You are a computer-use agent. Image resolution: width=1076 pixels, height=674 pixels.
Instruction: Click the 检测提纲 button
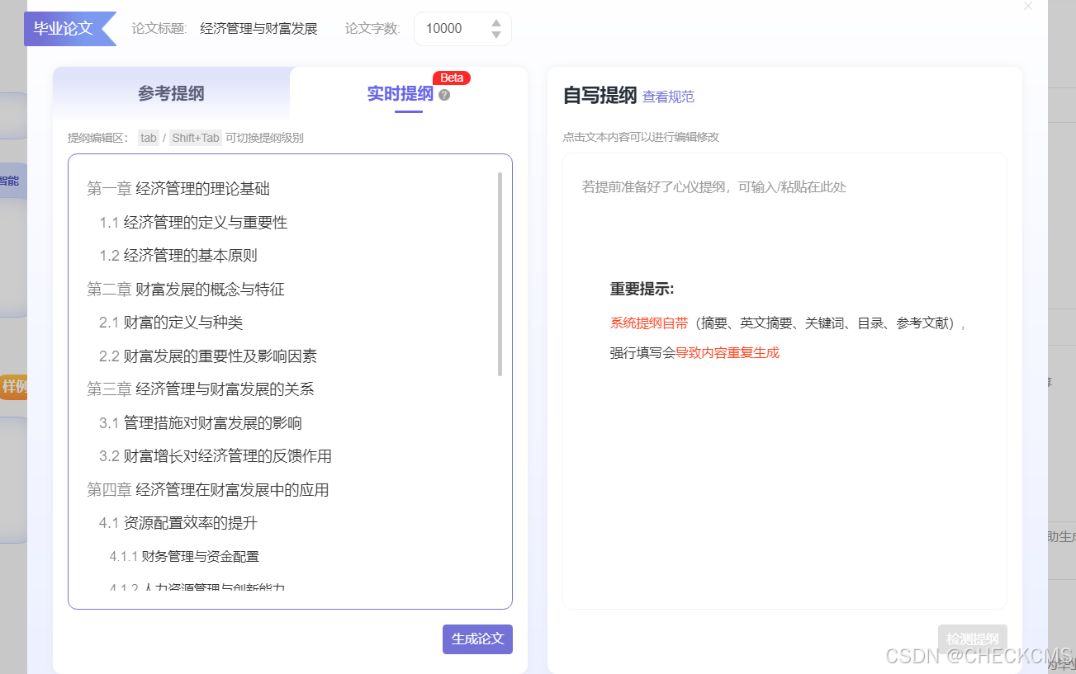pyautogui.click(x=973, y=639)
